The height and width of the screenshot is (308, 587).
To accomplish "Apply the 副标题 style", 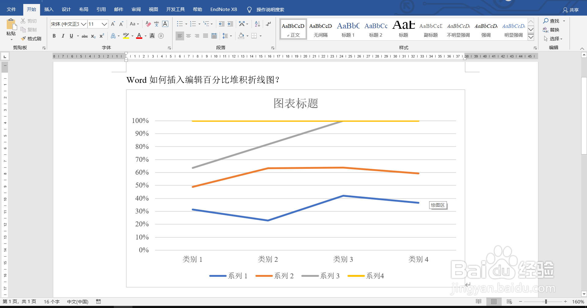I will pos(431,29).
